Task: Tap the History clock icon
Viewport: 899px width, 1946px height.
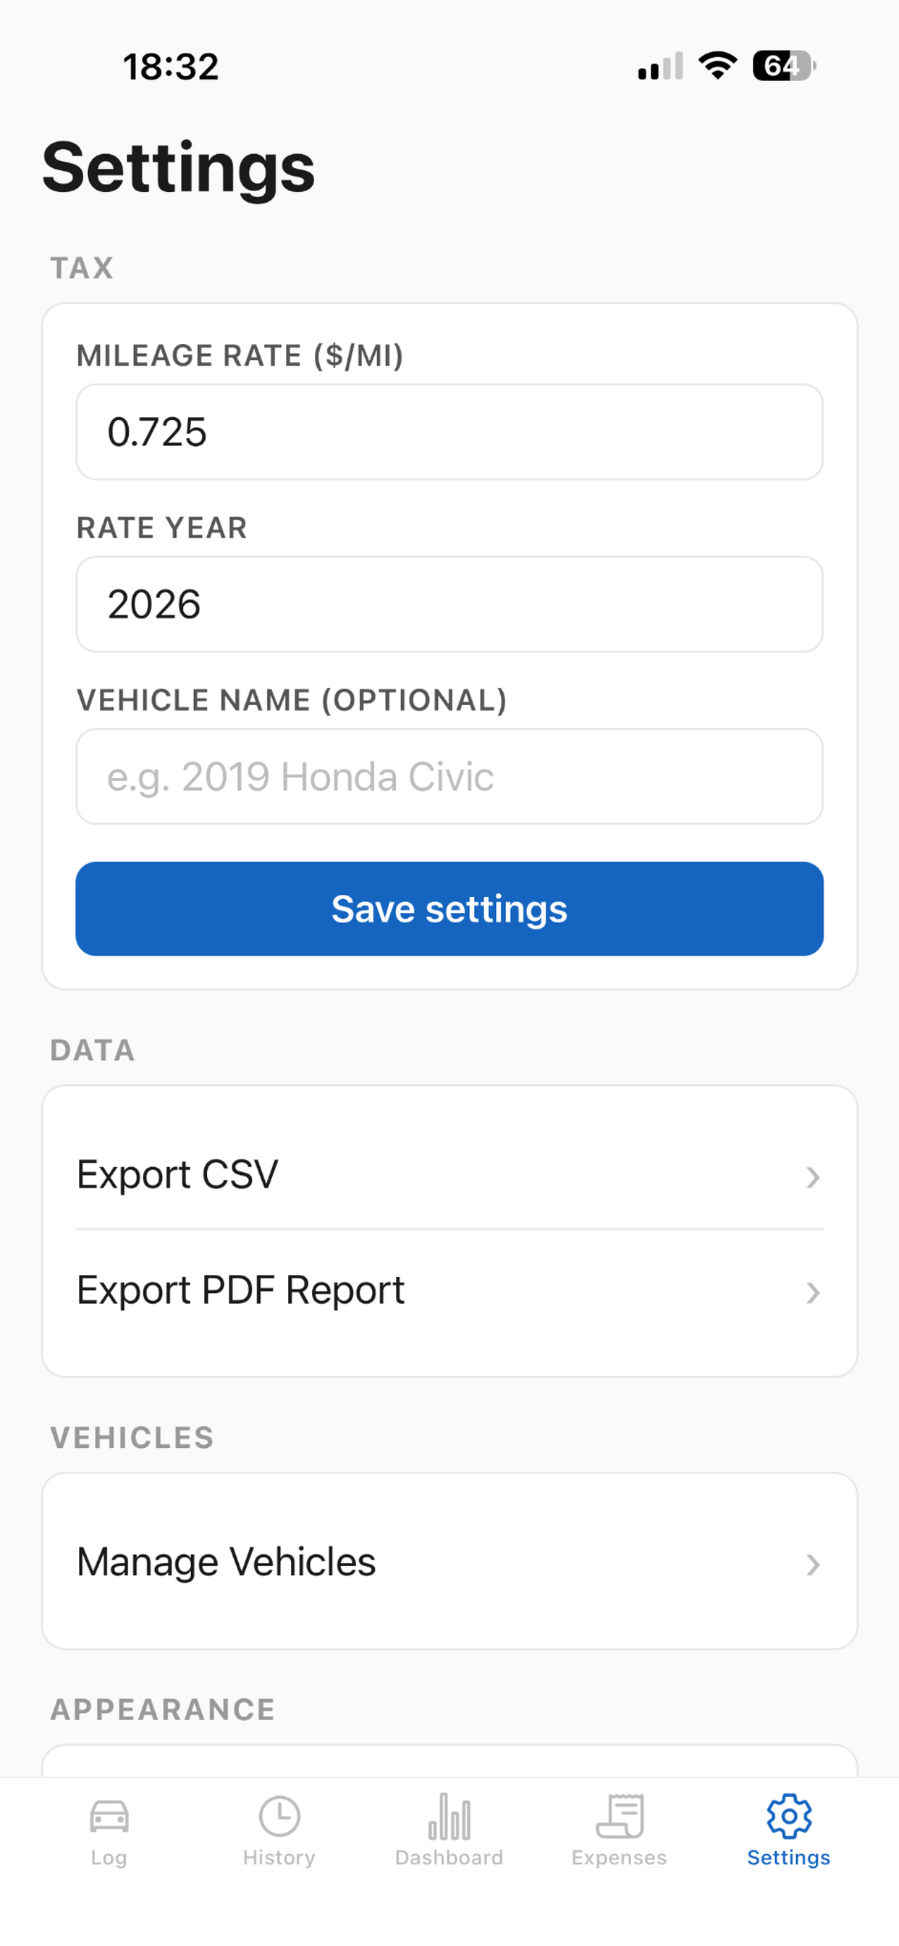Action: [x=279, y=1816]
